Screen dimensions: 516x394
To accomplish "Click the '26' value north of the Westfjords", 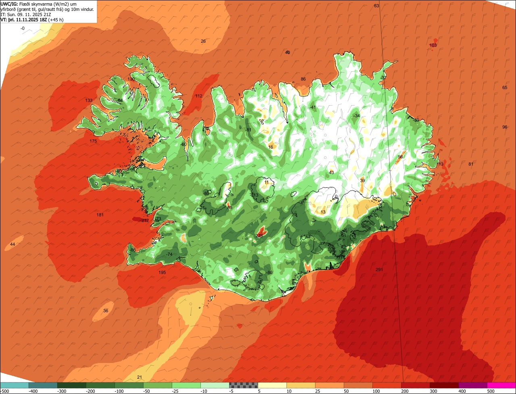I will [203, 41].
